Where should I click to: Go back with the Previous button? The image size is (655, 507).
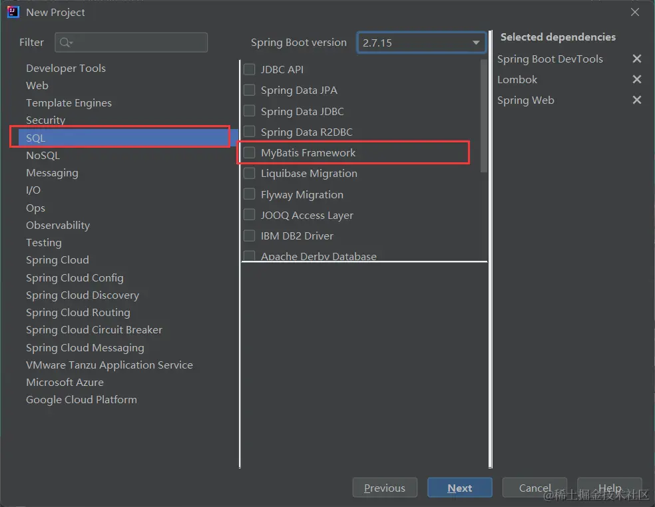click(385, 488)
